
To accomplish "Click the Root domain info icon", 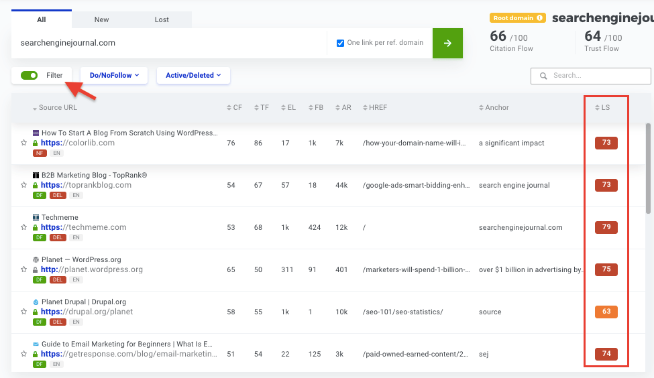I will point(540,18).
